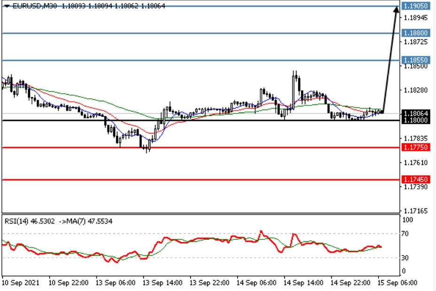Select the 1.18800 price level label
The width and height of the screenshot is (436, 291).
(x=416, y=33)
